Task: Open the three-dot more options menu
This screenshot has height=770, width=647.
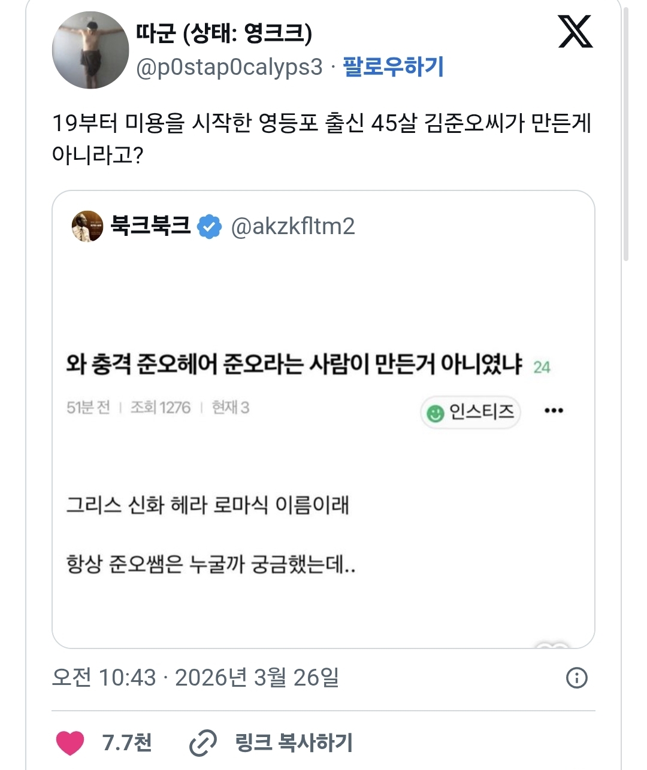Action: (x=554, y=411)
